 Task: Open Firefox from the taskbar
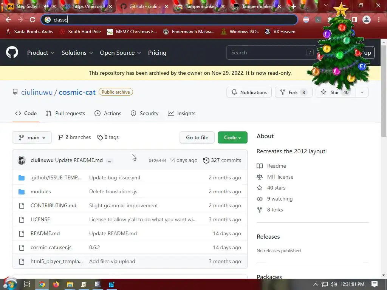coord(56,284)
